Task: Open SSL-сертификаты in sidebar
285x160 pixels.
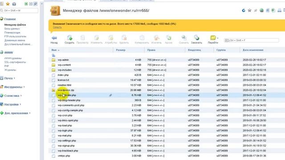Action: [15, 62]
